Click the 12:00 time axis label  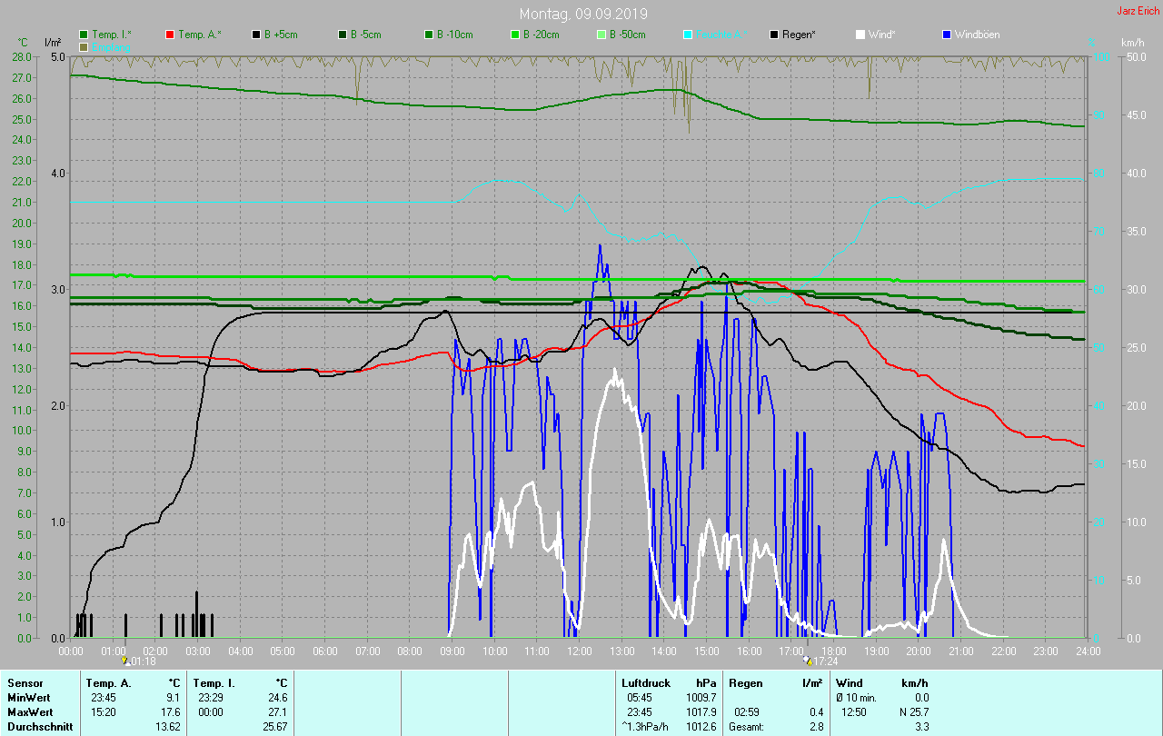click(579, 651)
